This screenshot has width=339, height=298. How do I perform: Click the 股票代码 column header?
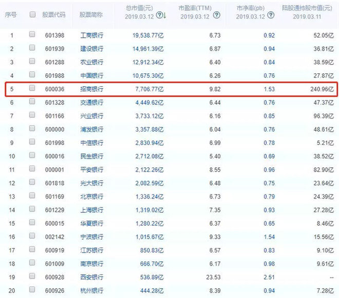(x=54, y=15)
